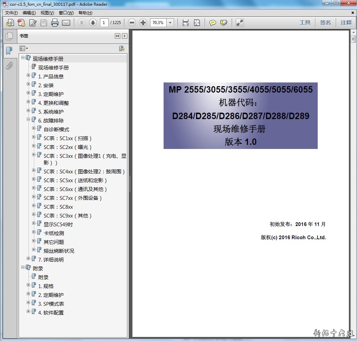The width and height of the screenshot is (357, 341).
Task: Click the zoom in plus button
Action: point(143,23)
